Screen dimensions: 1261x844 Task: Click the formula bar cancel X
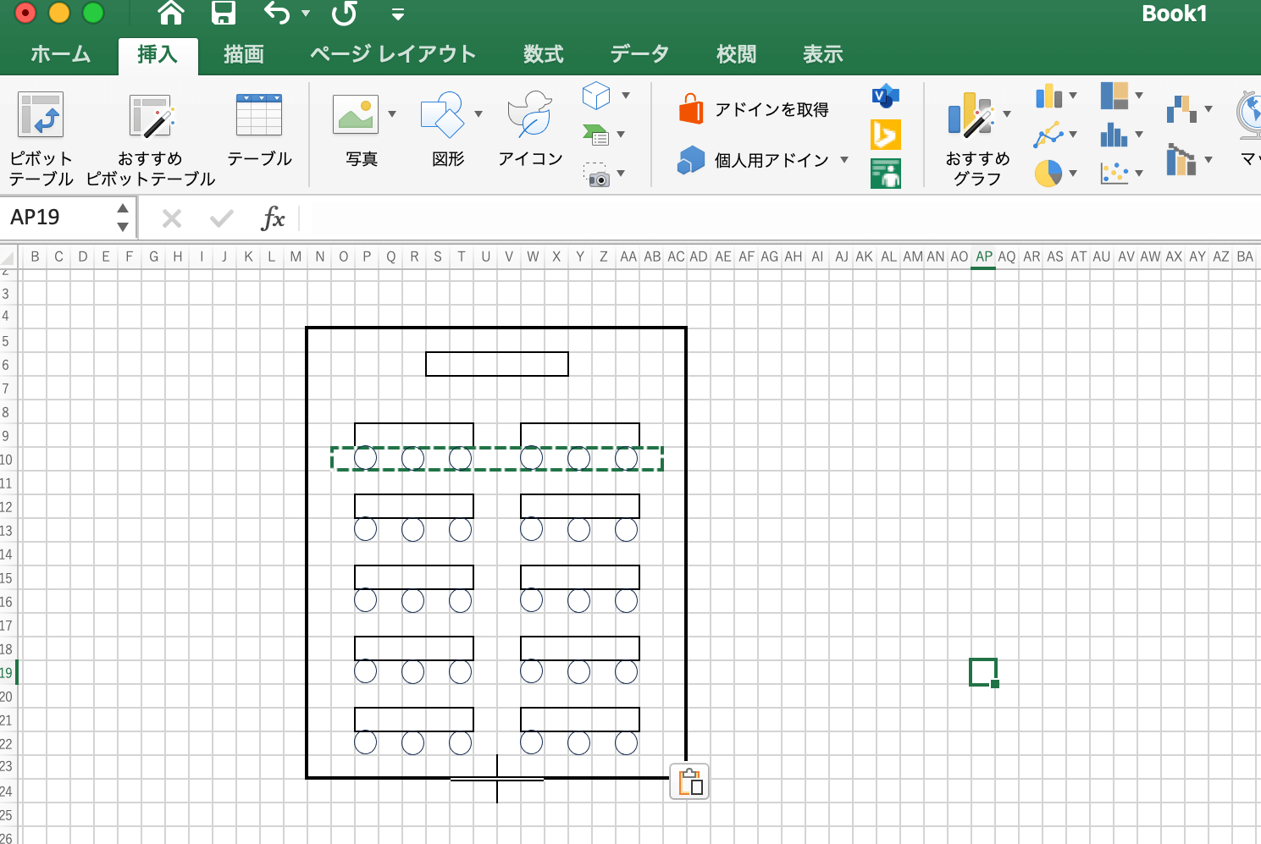(172, 219)
